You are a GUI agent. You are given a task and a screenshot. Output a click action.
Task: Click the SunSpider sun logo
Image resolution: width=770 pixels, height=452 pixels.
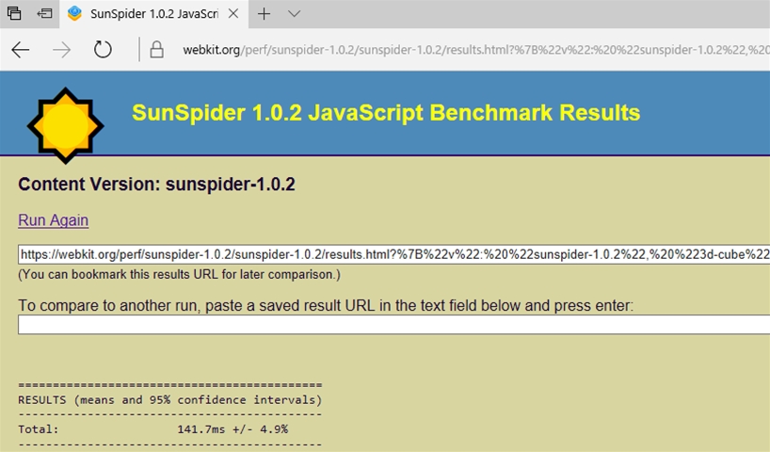point(65,126)
